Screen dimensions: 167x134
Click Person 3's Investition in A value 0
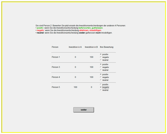coord(75,67)
